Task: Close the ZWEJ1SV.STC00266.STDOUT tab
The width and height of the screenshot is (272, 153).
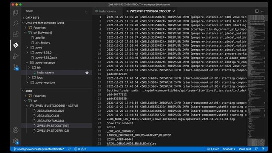Action: (174, 11)
